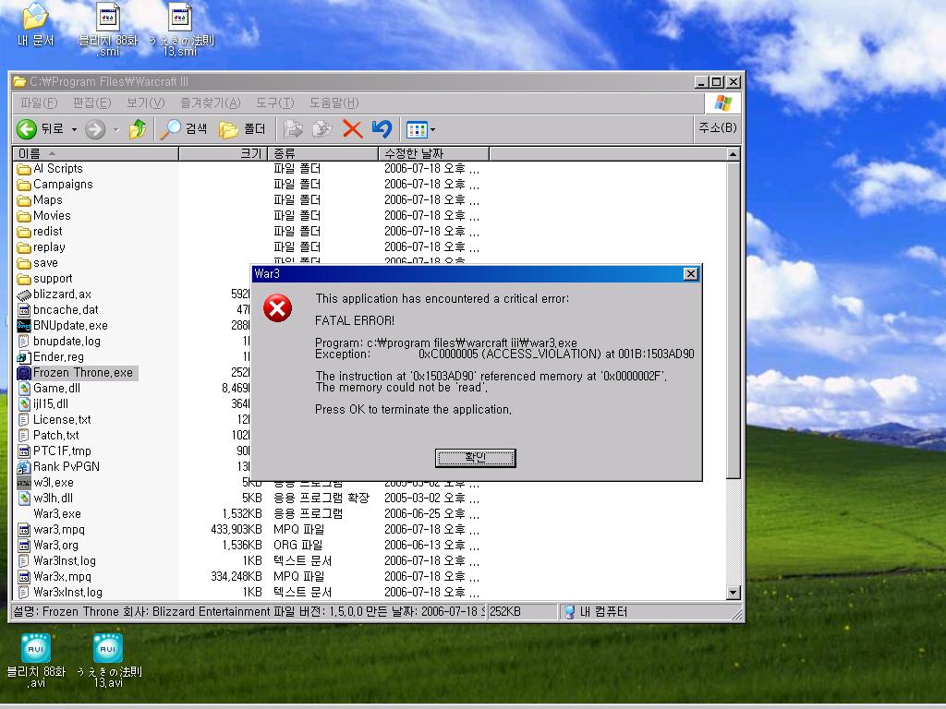The height and width of the screenshot is (709, 946).
Task: Select the AI Scripts folder icon
Action: (23, 169)
